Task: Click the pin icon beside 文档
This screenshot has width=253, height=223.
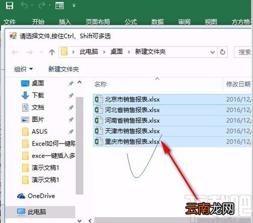Action: 71,108
